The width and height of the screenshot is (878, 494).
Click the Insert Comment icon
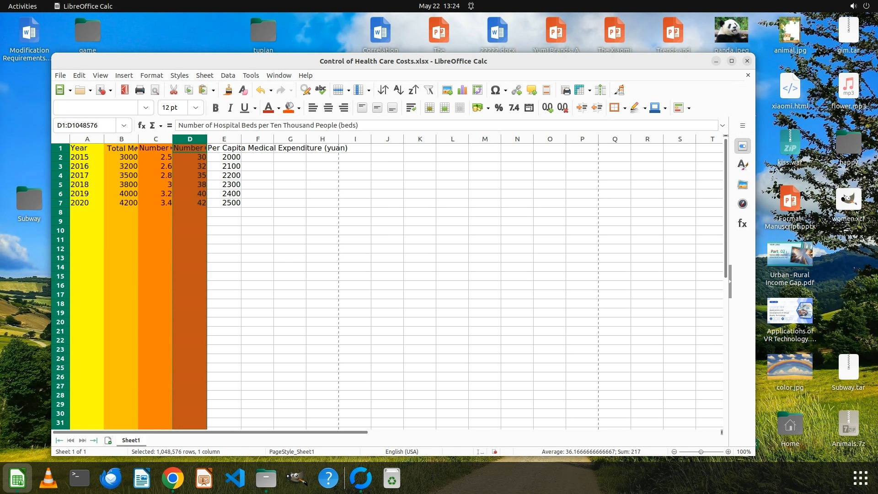[x=531, y=90]
